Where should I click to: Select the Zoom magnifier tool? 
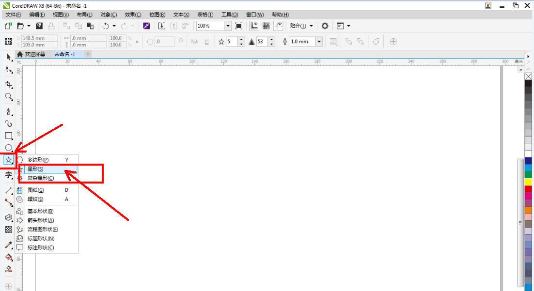pos(8,97)
